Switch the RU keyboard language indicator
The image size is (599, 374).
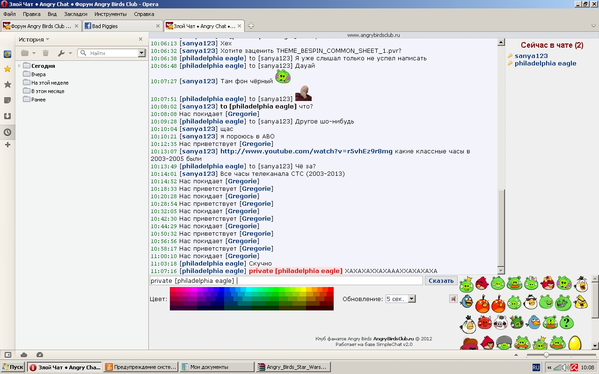[x=536, y=367]
